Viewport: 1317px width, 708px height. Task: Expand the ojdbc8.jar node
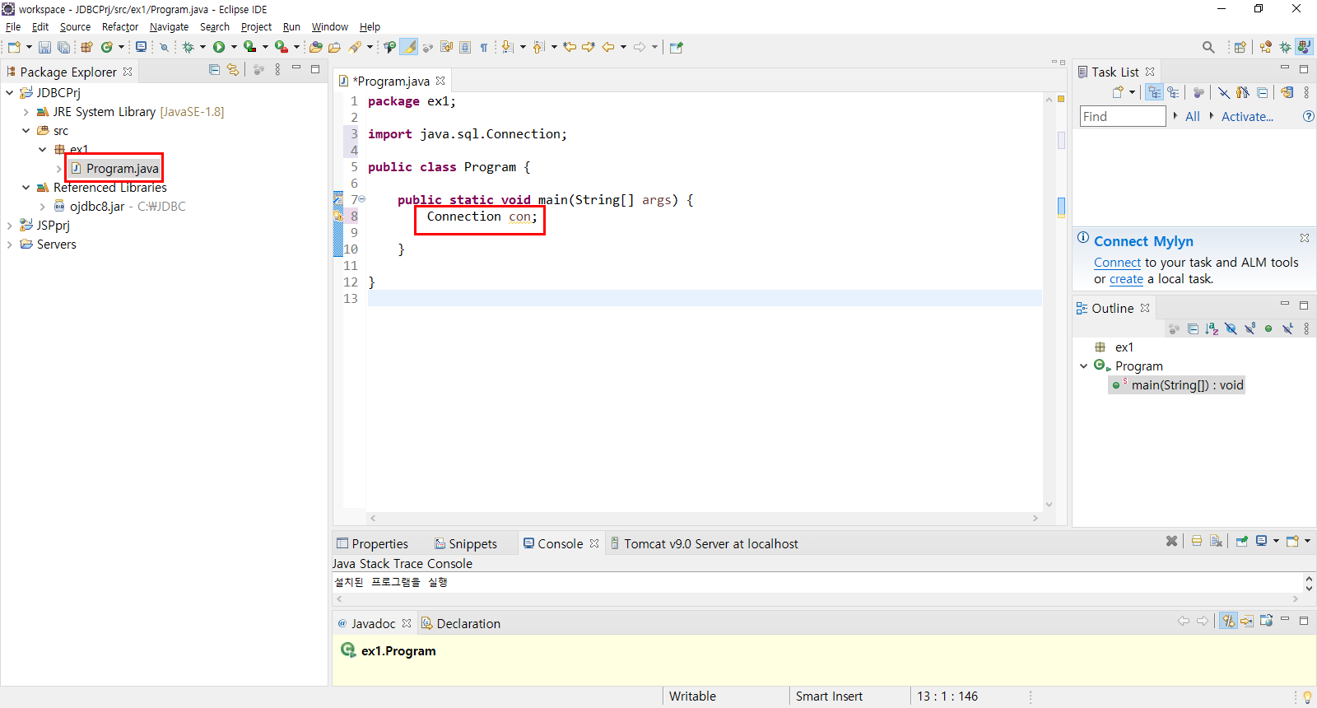[x=43, y=207]
